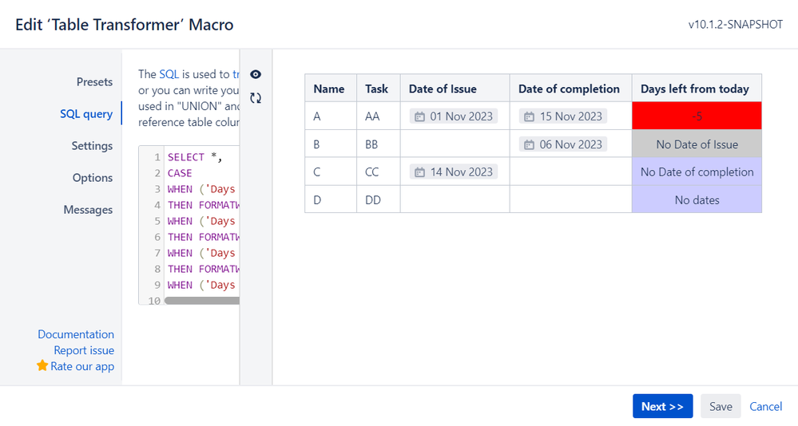Click calendar icon on 06 Nov 2023 date
This screenshot has height=426, width=798.
529,144
